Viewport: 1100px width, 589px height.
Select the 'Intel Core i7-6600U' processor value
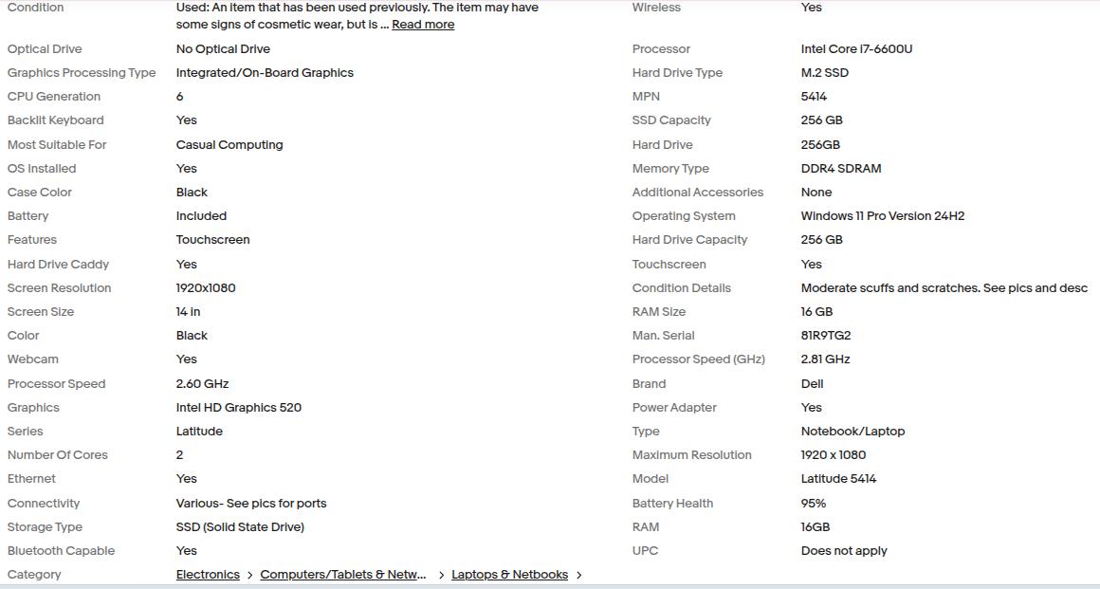point(856,49)
